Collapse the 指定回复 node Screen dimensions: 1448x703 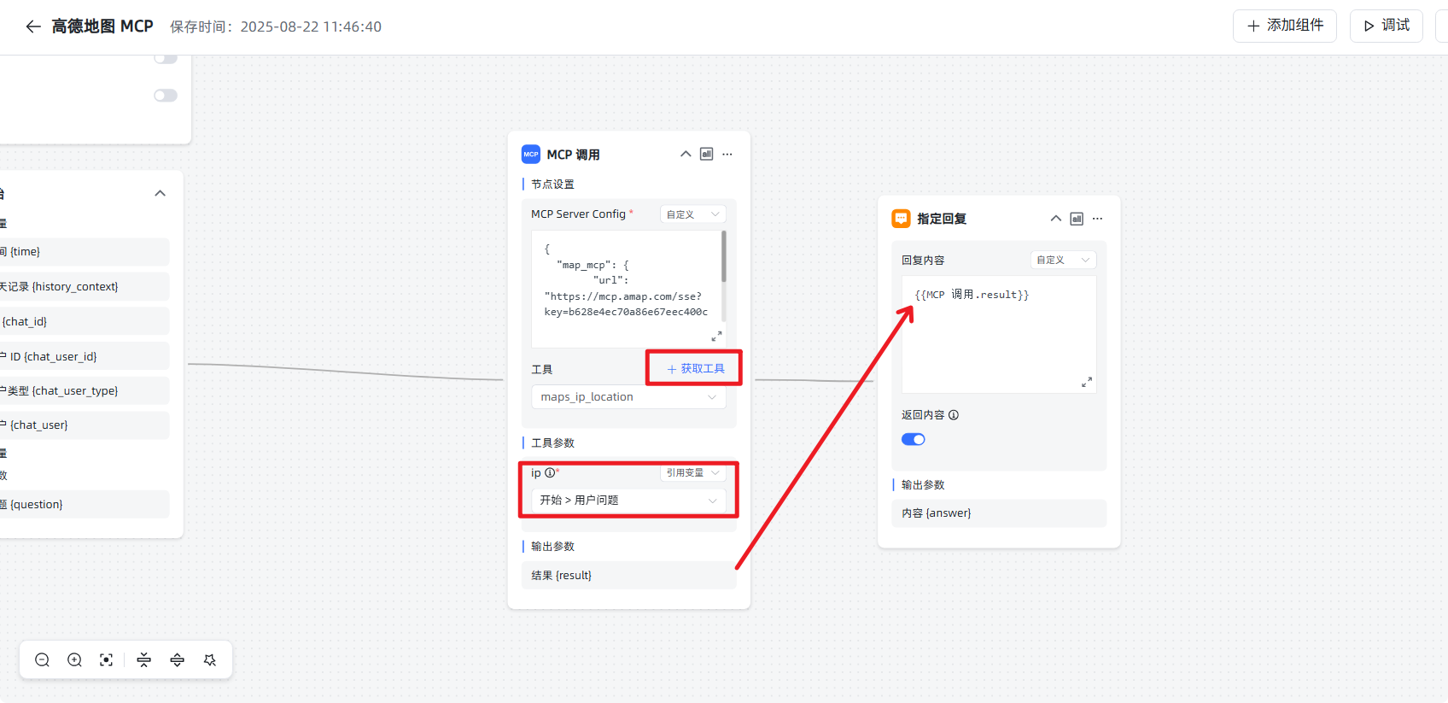tap(1056, 219)
